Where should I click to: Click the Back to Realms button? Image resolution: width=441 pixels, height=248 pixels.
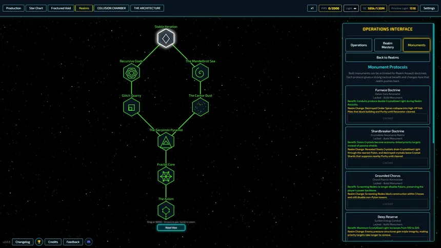(388, 57)
